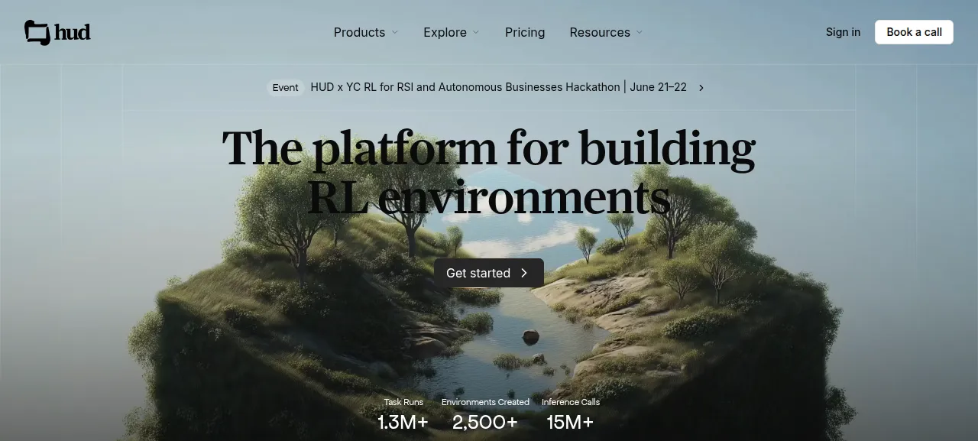Expand the Resources dropdown chevron
The width and height of the screenshot is (978, 441).
pos(640,32)
